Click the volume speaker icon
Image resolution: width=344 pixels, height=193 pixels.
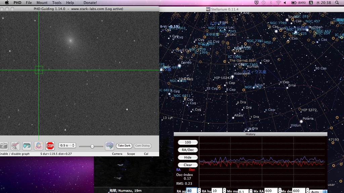coord(285,3)
